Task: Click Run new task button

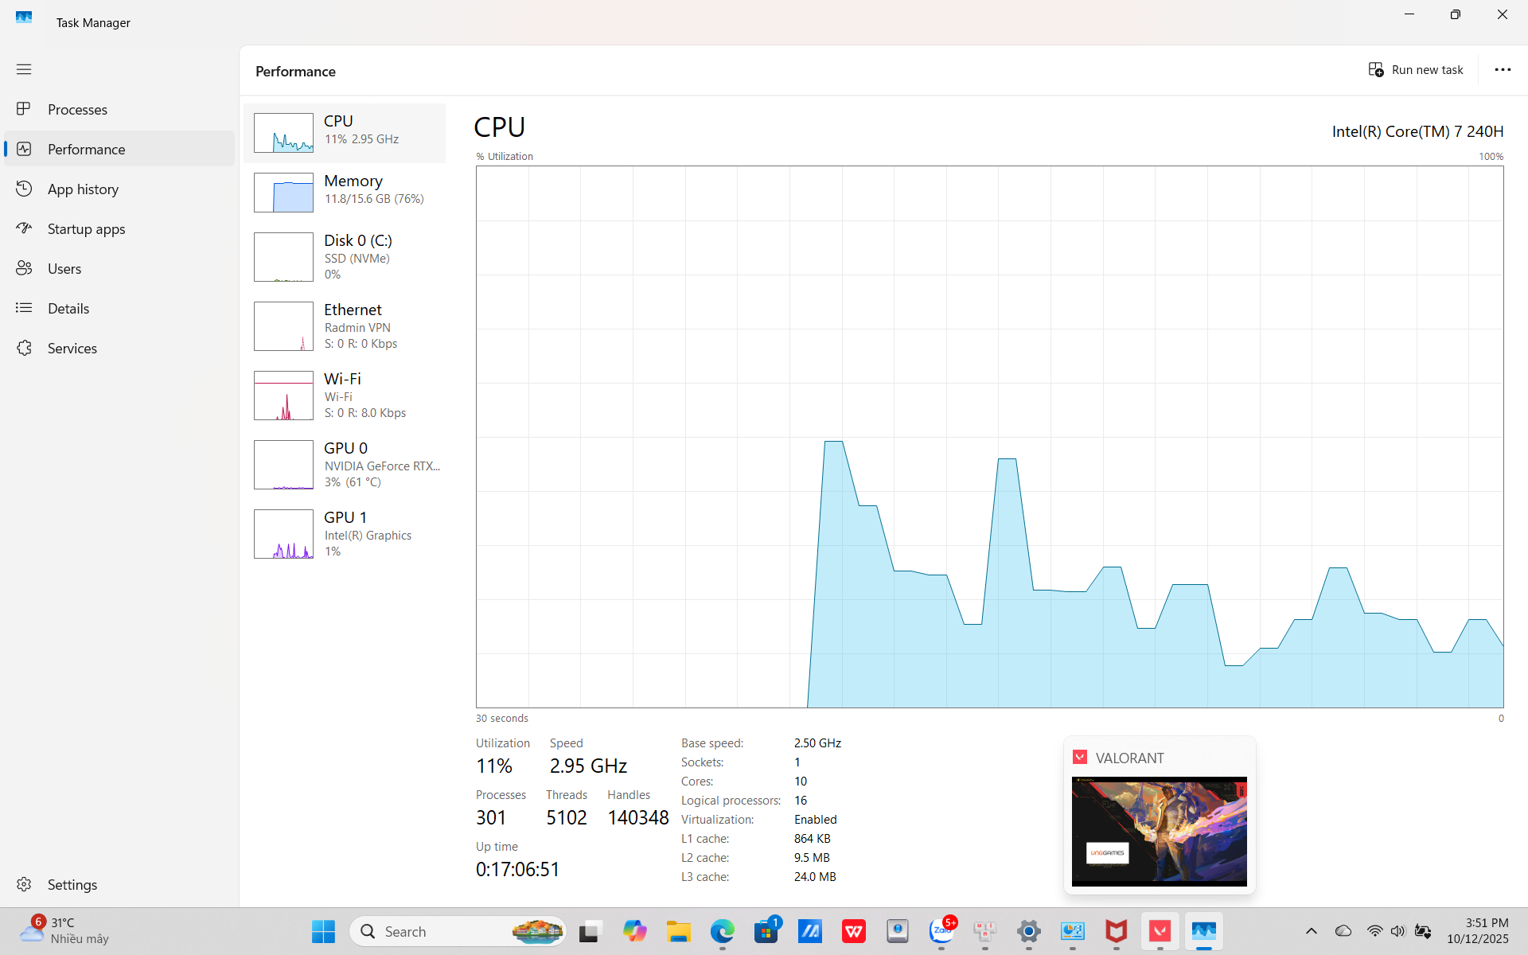Action: tap(1416, 70)
